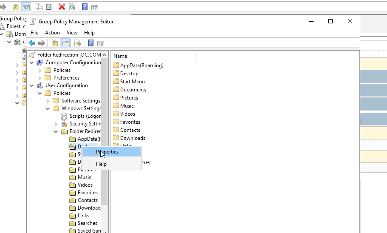
Task: Click the red Delete X icon in background toolbar
Action: (62, 7)
